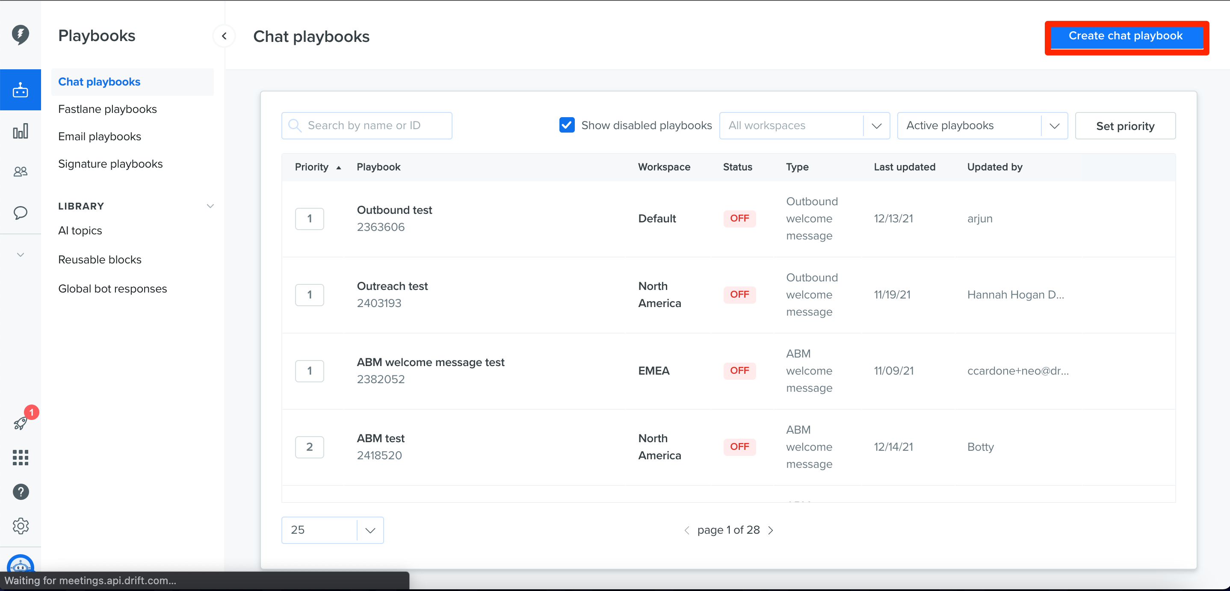1230x591 pixels.
Task: Open the Conversations chat bubble icon
Action: (x=20, y=213)
